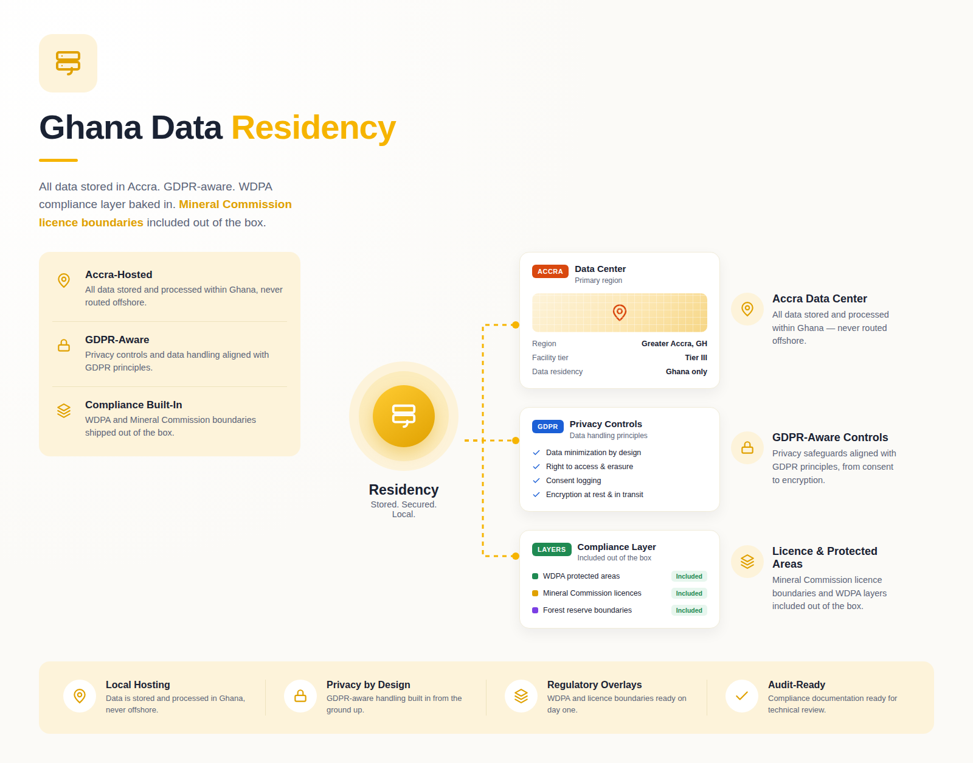Click the checkmark icon beside Audit-Ready
Screen dimensions: 973x763
[742, 696]
